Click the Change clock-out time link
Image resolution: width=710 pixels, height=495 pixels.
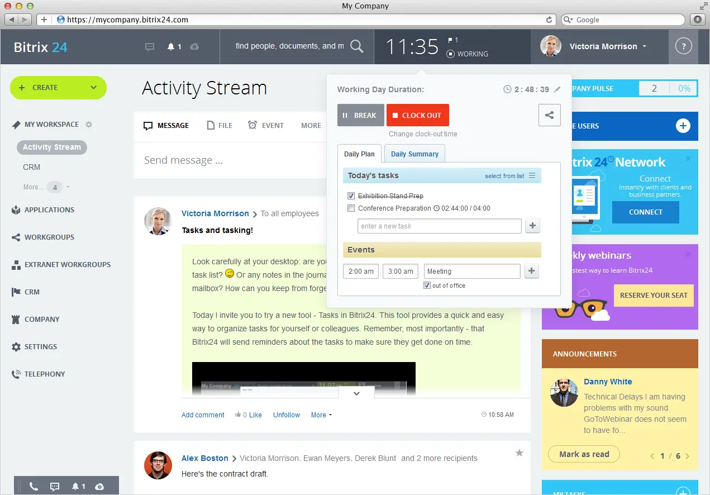point(423,134)
